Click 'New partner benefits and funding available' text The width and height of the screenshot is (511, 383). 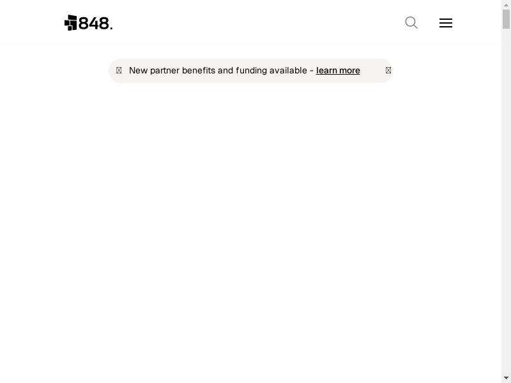coord(218,71)
